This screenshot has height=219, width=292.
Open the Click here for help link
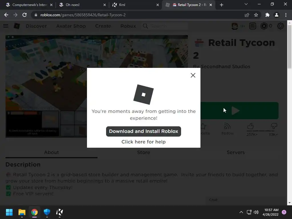[143, 142]
